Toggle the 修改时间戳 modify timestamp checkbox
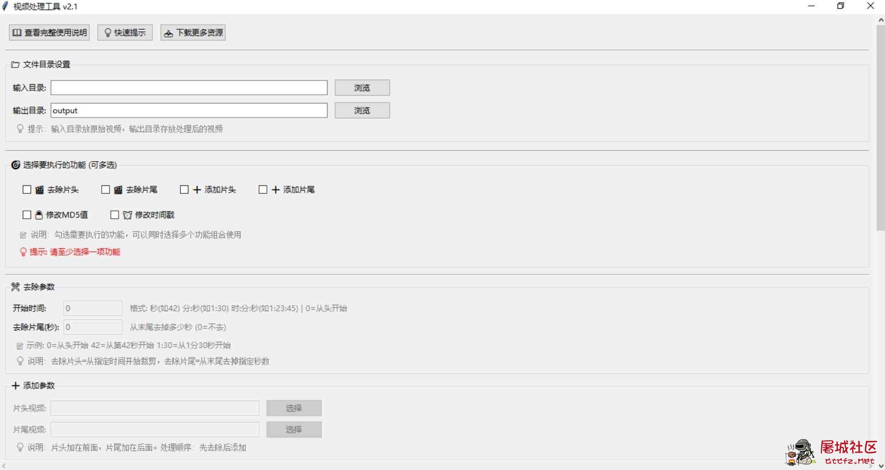This screenshot has width=885, height=470. (115, 215)
